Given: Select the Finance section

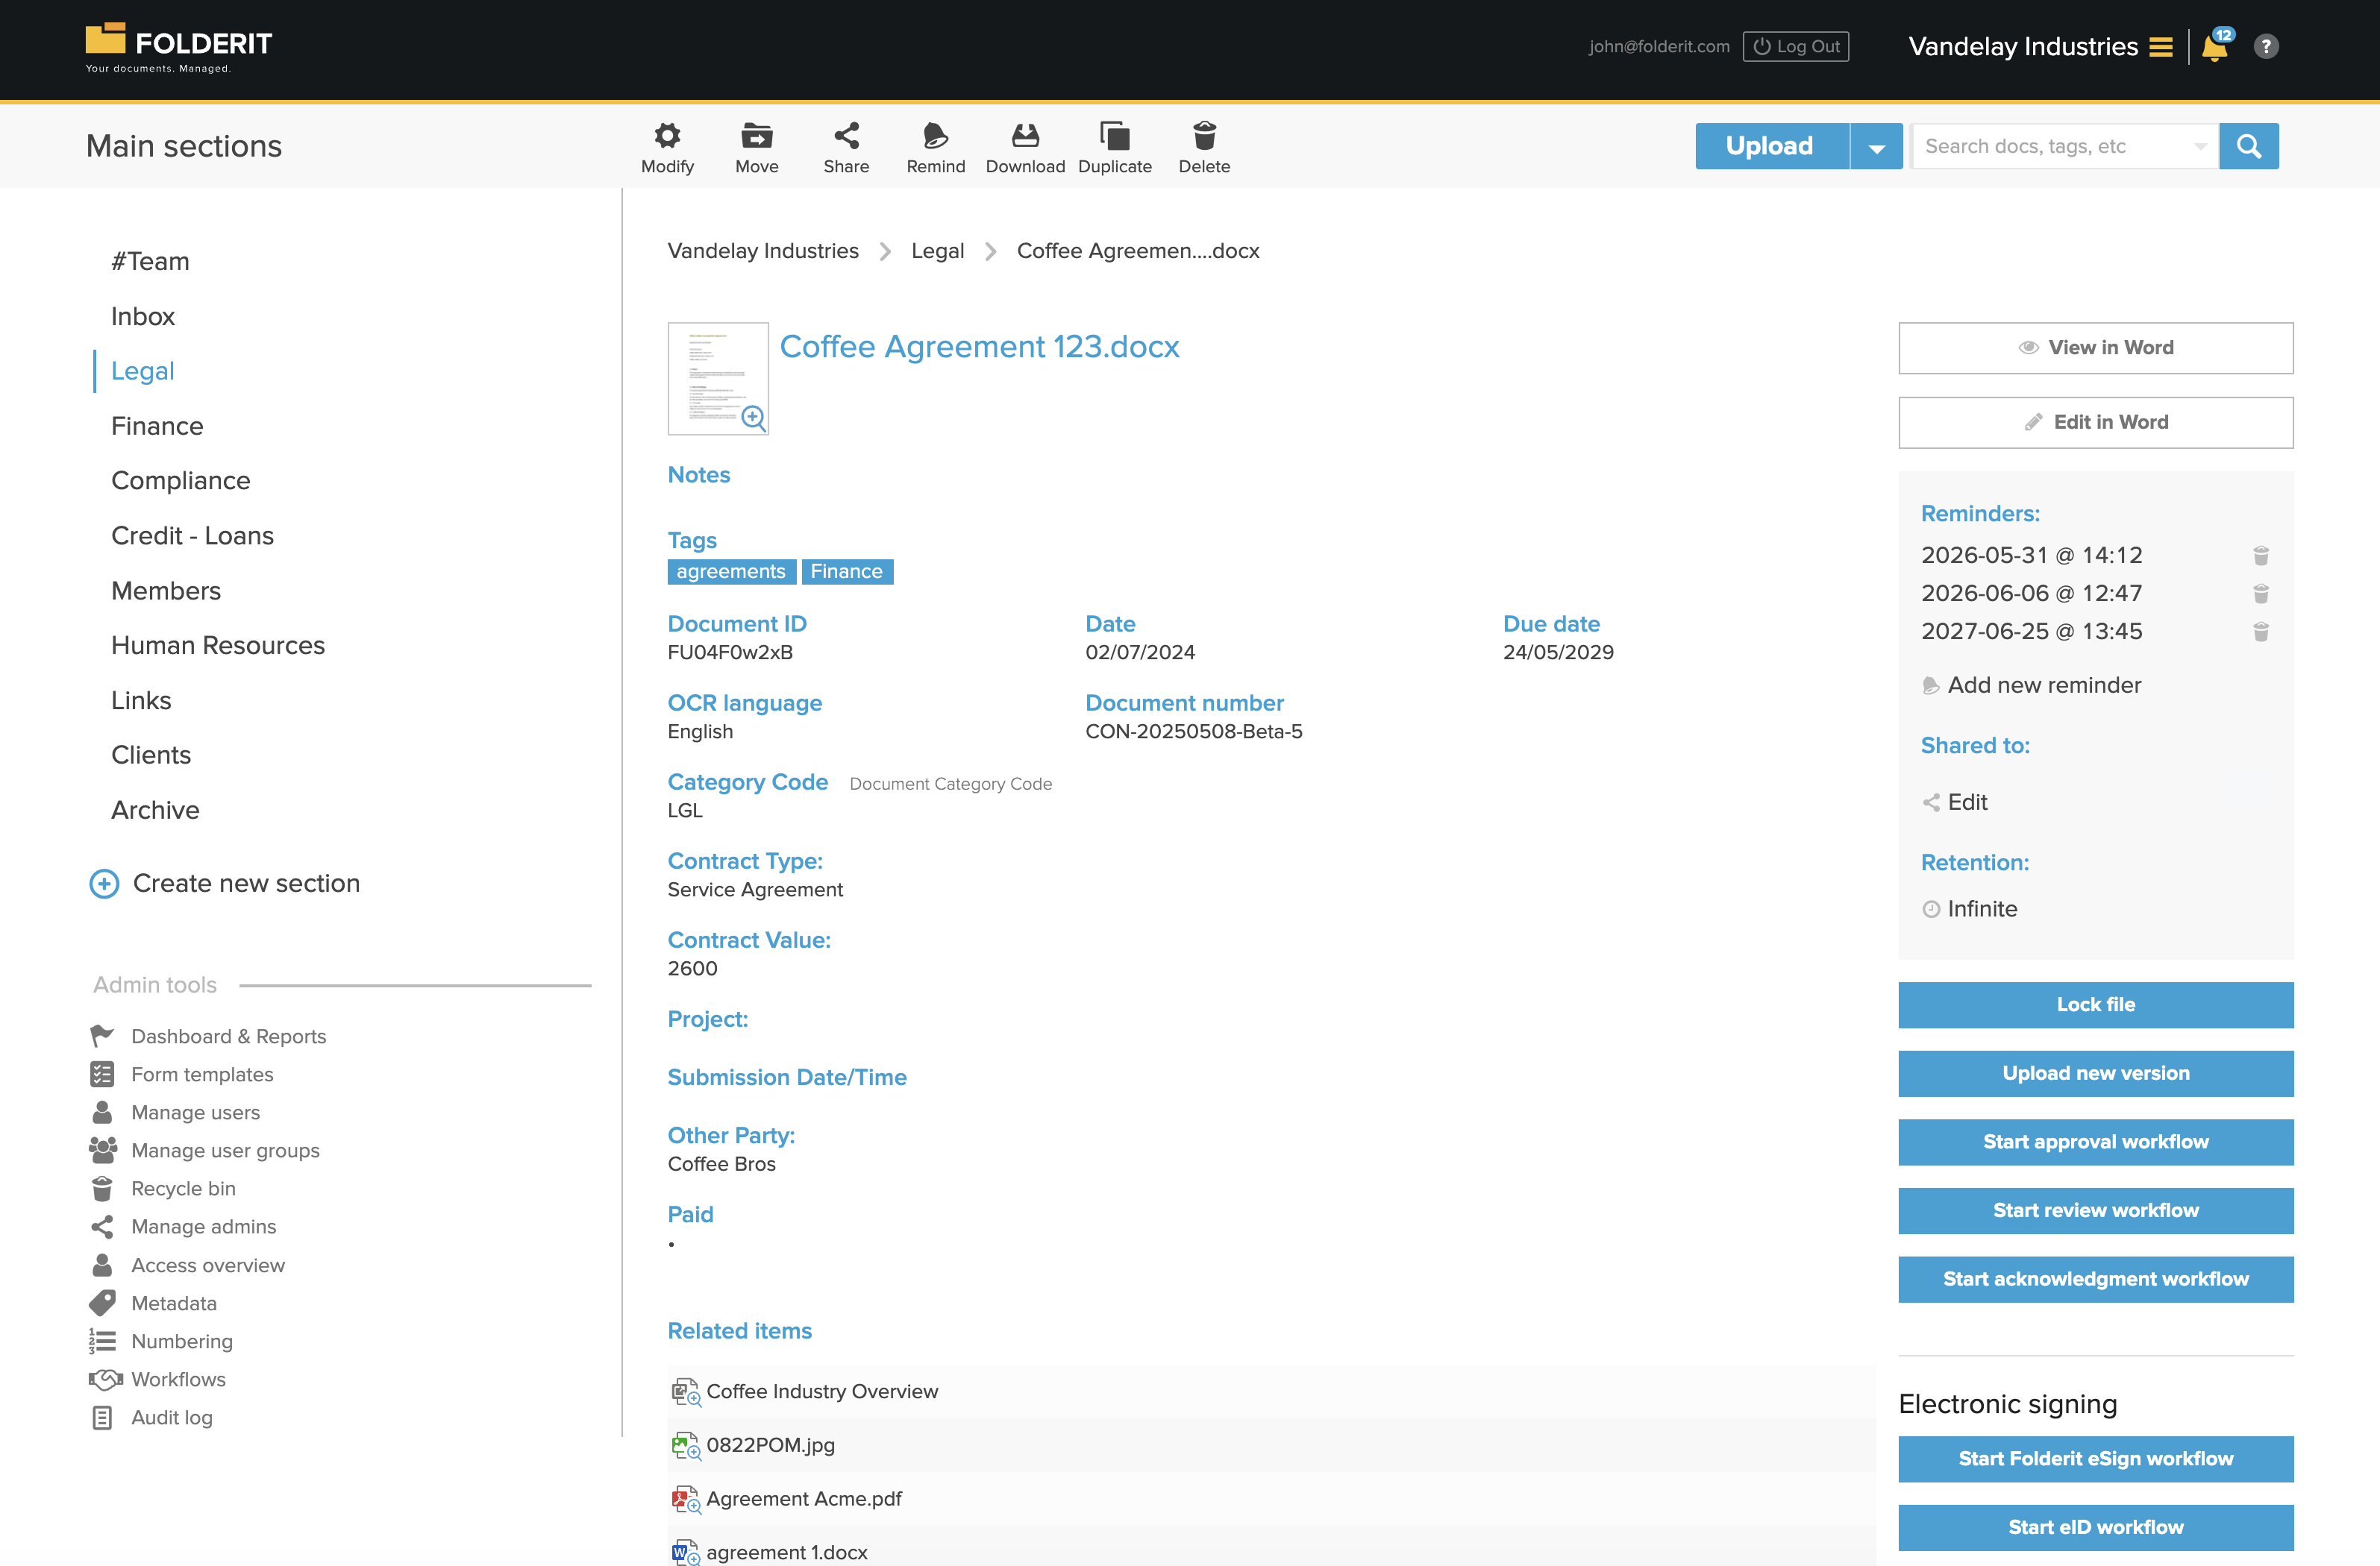Looking at the screenshot, I should coord(157,426).
